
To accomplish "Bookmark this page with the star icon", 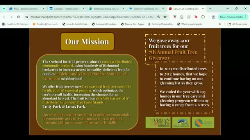I will 165,17.
